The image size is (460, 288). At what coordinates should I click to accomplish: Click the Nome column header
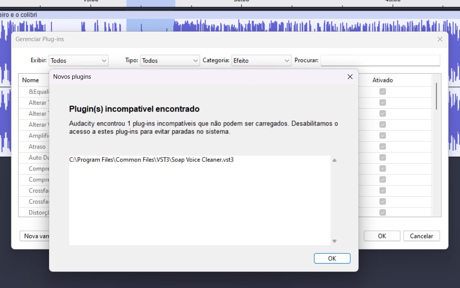coord(31,80)
